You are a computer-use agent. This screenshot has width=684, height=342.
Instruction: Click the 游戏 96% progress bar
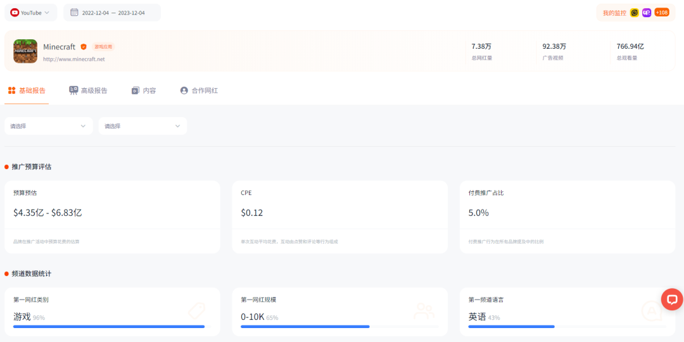(x=112, y=326)
